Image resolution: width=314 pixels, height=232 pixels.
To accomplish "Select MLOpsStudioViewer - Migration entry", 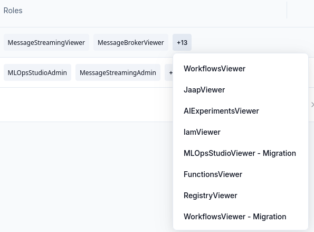I will pyautogui.click(x=240, y=153).
